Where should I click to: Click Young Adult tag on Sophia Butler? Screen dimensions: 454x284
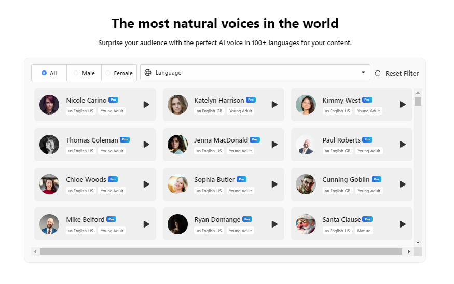pyautogui.click(x=240, y=191)
